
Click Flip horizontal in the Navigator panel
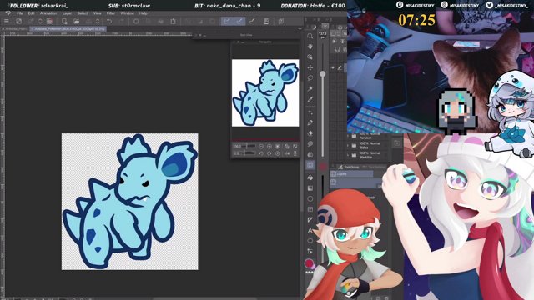tap(287, 153)
